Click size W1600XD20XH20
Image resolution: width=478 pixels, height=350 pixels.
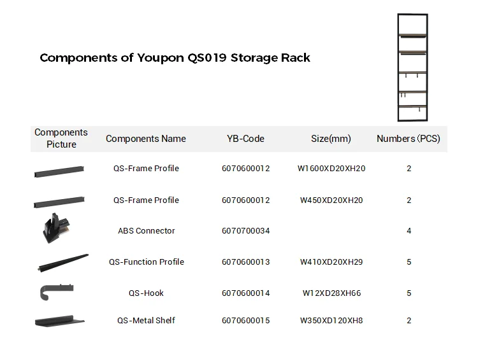331,169
